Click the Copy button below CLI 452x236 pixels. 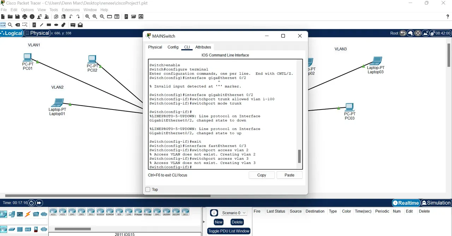coord(262,175)
